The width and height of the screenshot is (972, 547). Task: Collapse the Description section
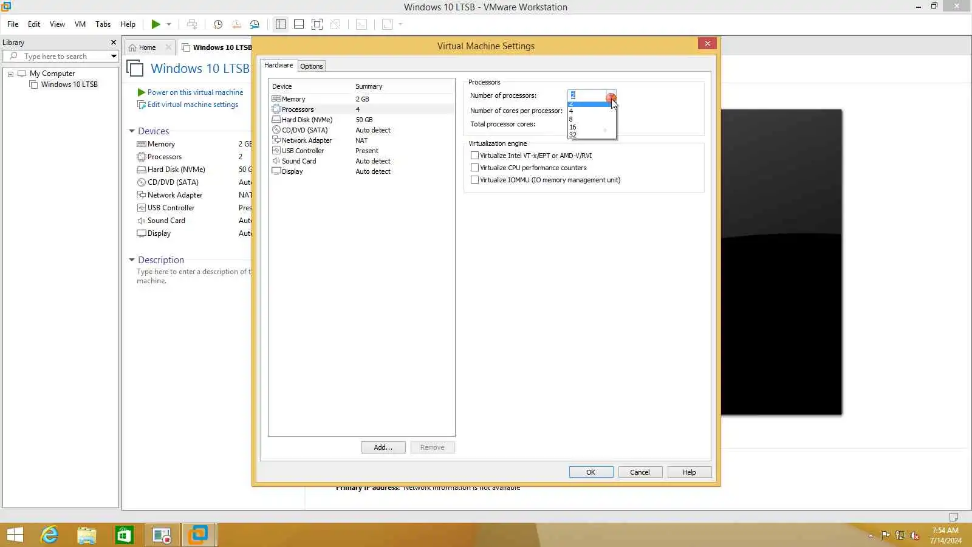132,260
